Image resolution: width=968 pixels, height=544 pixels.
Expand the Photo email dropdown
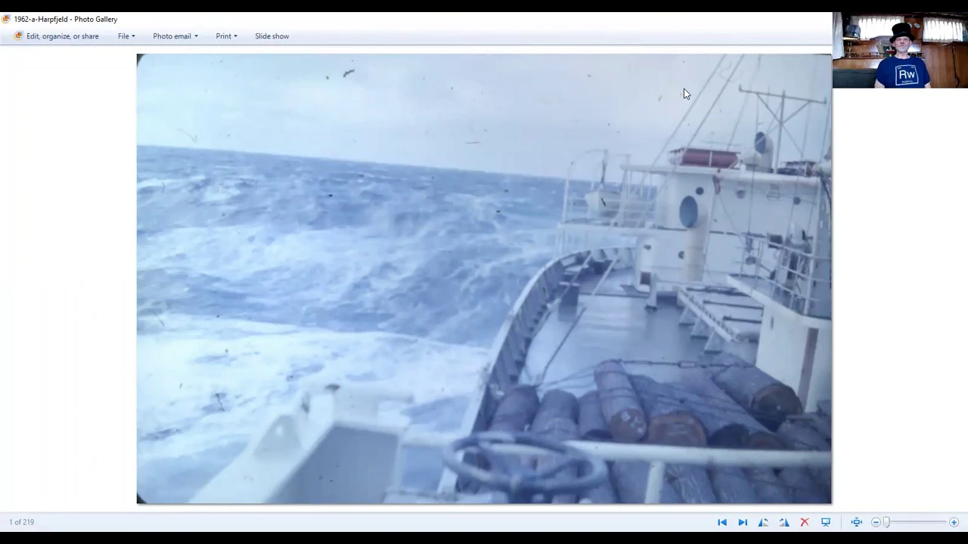click(175, 36)
